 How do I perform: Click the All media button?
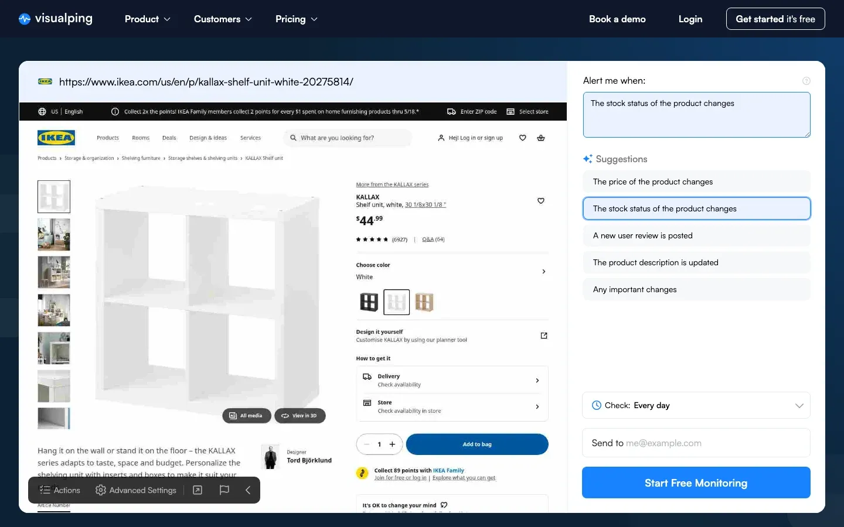(x=247, y=416)
